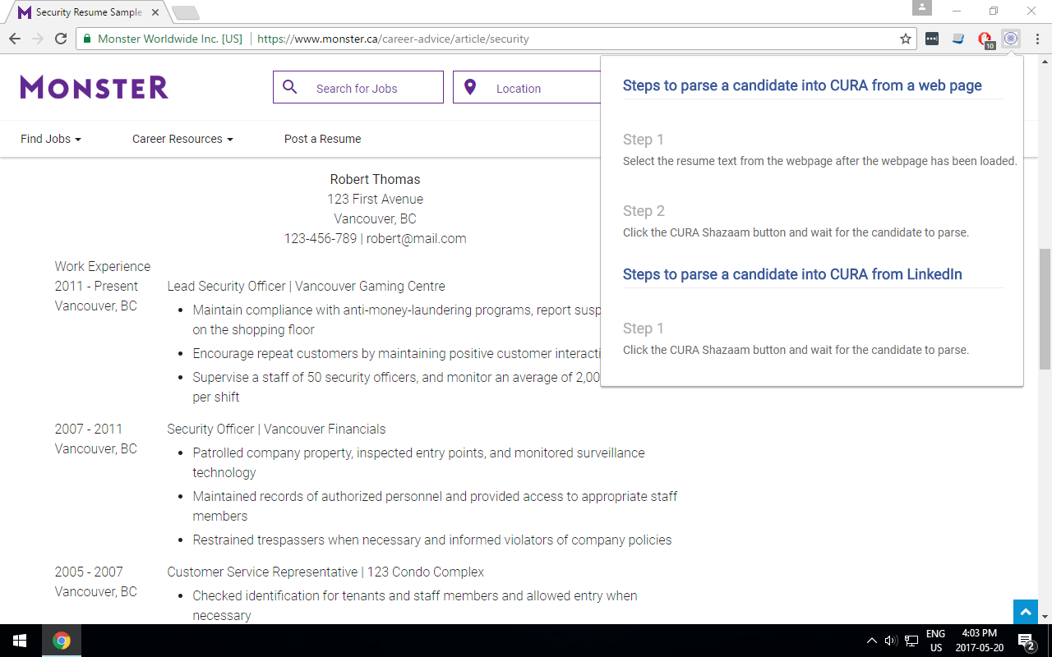The height and width of the screenshot is (657, 1052).
Task: Select Post a Resume menu item
Action: [322, 139]
